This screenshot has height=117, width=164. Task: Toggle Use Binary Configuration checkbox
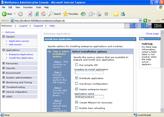77,84
